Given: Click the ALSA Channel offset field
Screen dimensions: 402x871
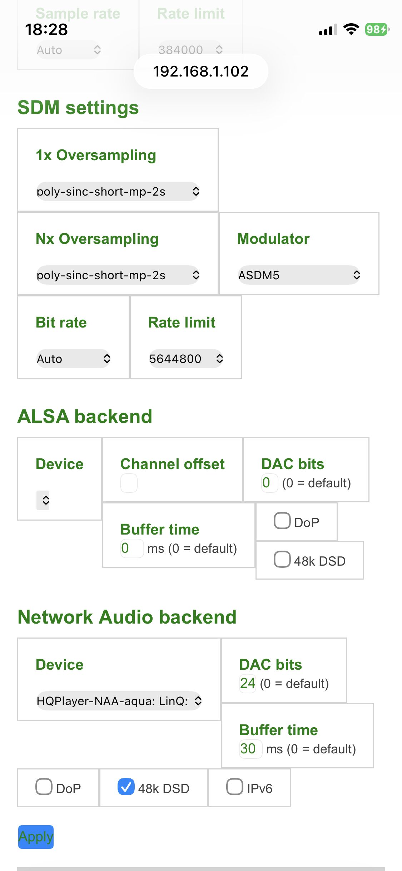Looking at the screenshot, I should coord(129,483).
